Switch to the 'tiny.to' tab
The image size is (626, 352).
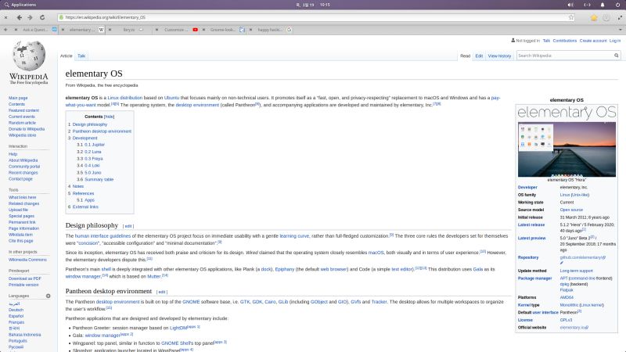click(x=129, y=30)
